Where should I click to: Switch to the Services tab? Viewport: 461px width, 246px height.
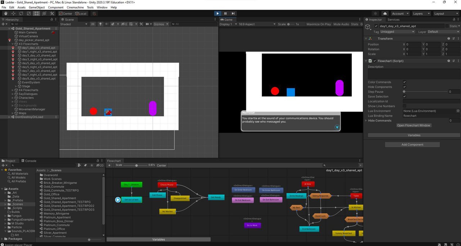pyautogui.click(x=393, y=19)
